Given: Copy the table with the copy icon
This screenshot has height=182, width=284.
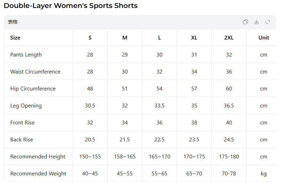Looking at the screenshot, I should [x=245, y=22].
